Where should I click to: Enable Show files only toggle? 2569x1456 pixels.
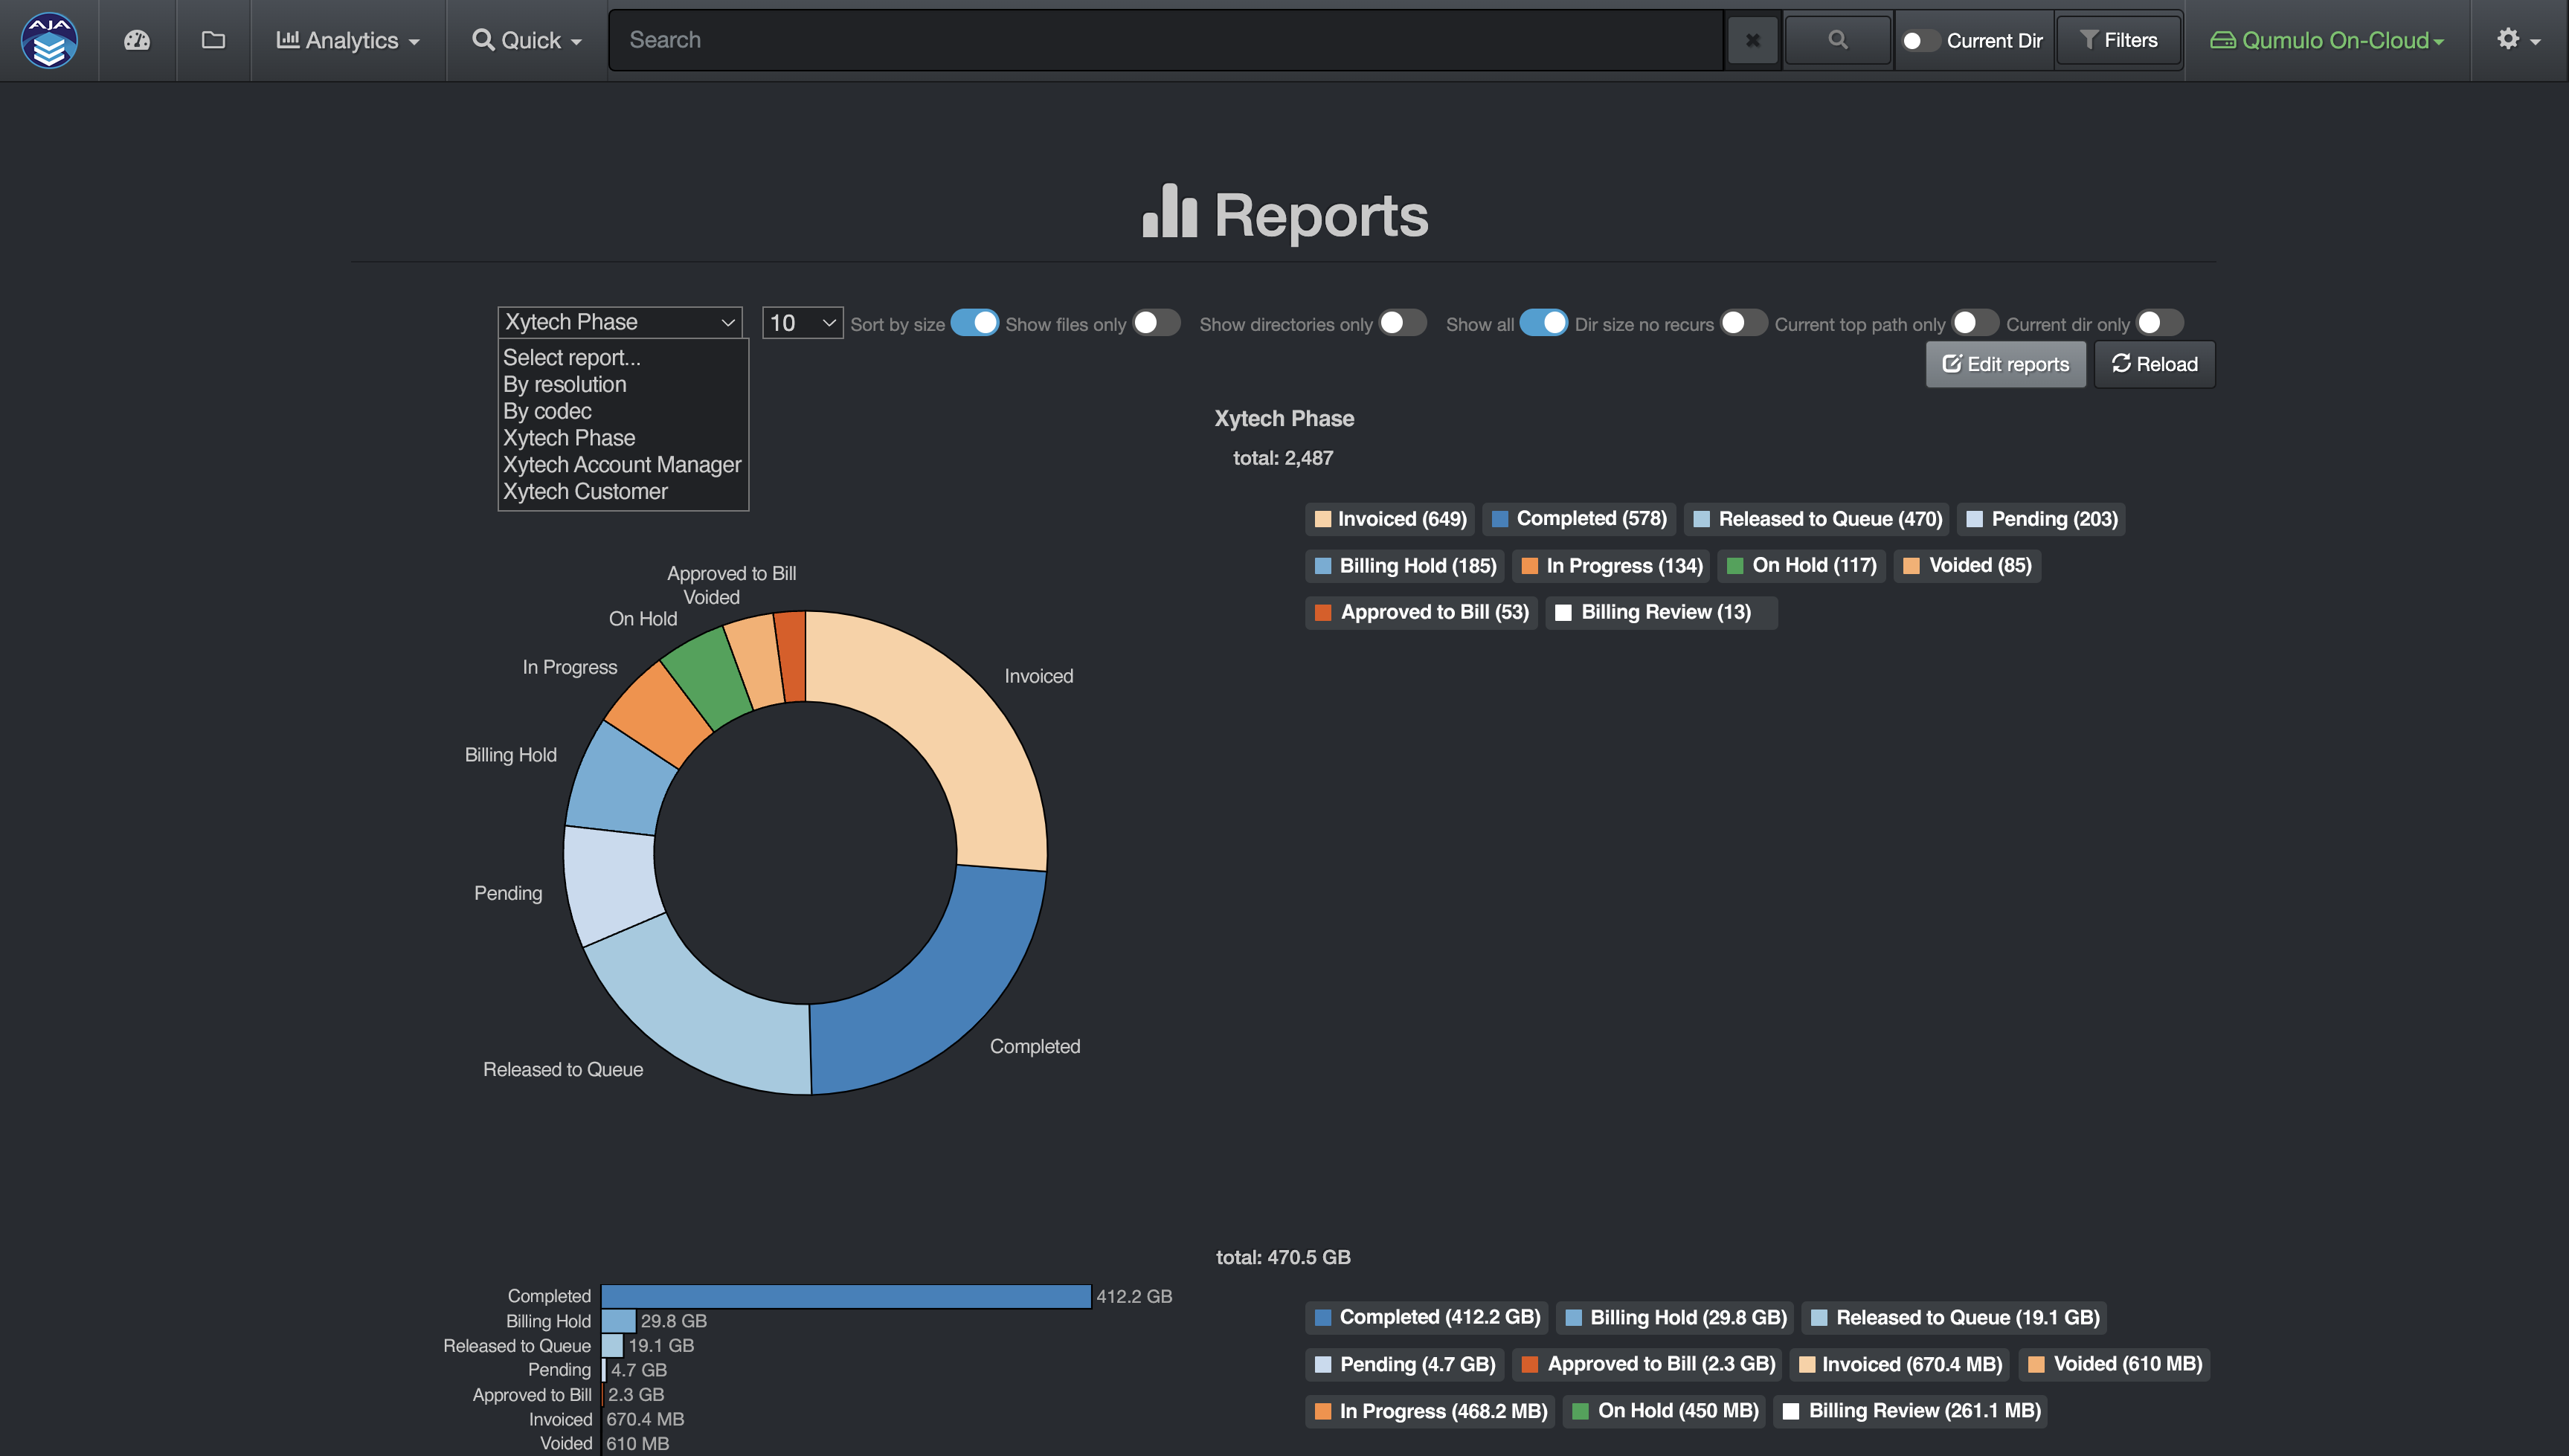pos(1156,323)
